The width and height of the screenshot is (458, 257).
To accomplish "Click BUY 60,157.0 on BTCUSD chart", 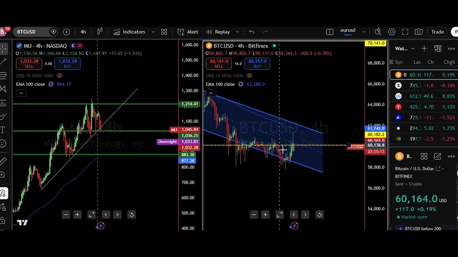I will (x=257, y=64).
